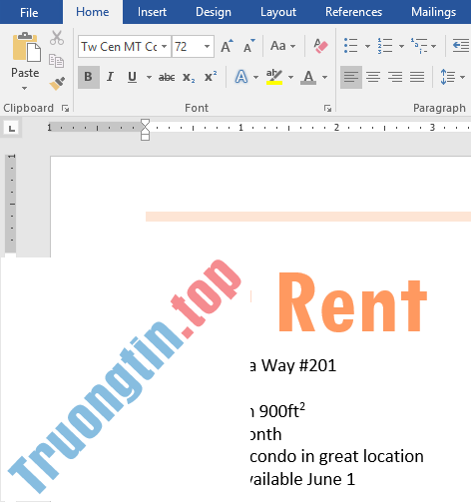
Task: Switch to the References tab
Action: click(353, 12)
